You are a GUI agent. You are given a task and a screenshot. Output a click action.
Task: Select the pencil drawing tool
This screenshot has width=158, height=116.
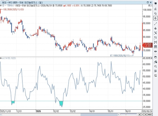pyautogui.click(x=155, y=9)
